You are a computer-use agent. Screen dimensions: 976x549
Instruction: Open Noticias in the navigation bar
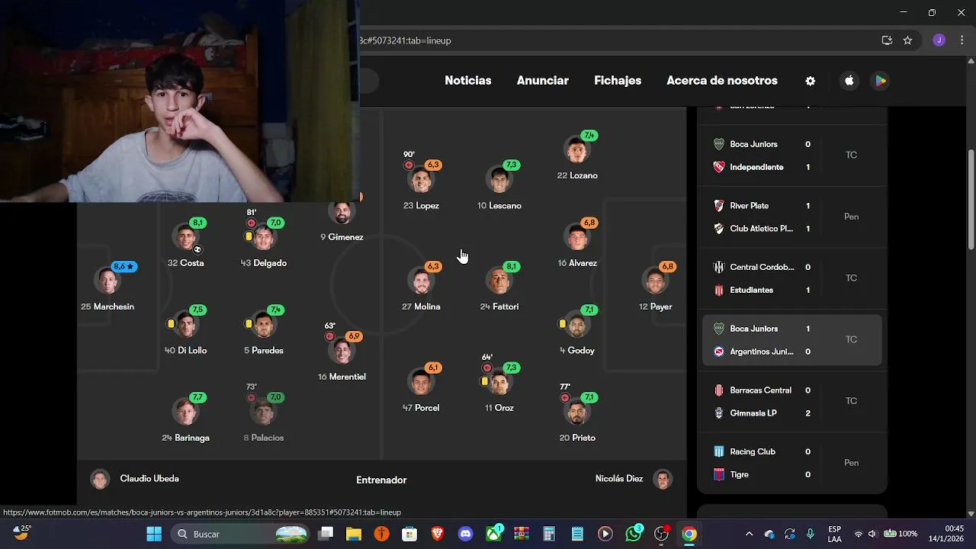pyautogui.click(x=468, y=81)
